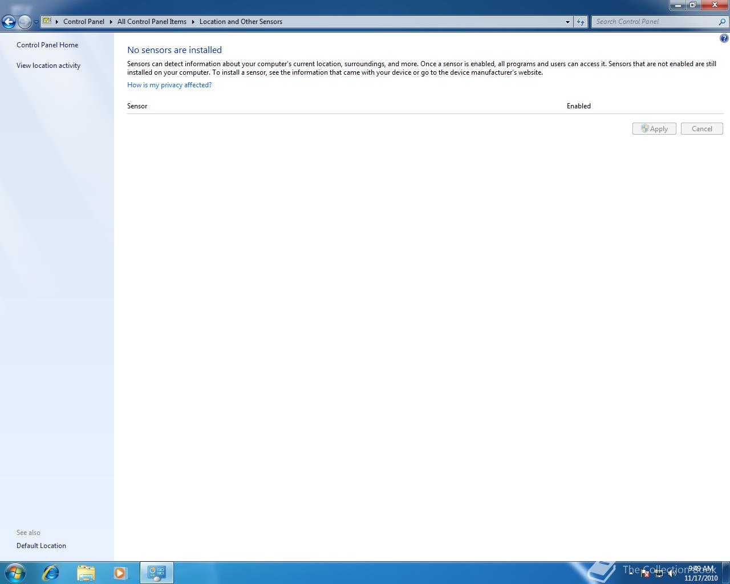Open the Start menu
This screenshot has width=730, height=584.
pos(14,572)
